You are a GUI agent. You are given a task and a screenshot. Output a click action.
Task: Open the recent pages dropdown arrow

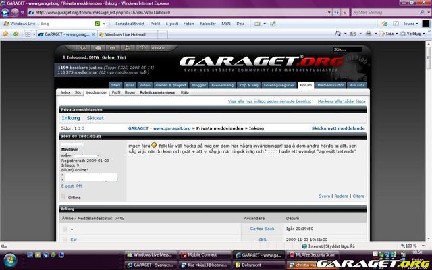[22, 12]
